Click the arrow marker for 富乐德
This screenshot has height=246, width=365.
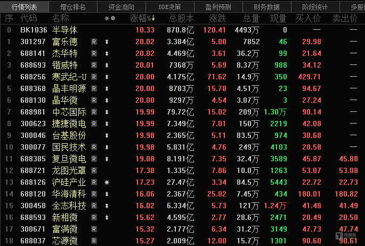(107, 42)
